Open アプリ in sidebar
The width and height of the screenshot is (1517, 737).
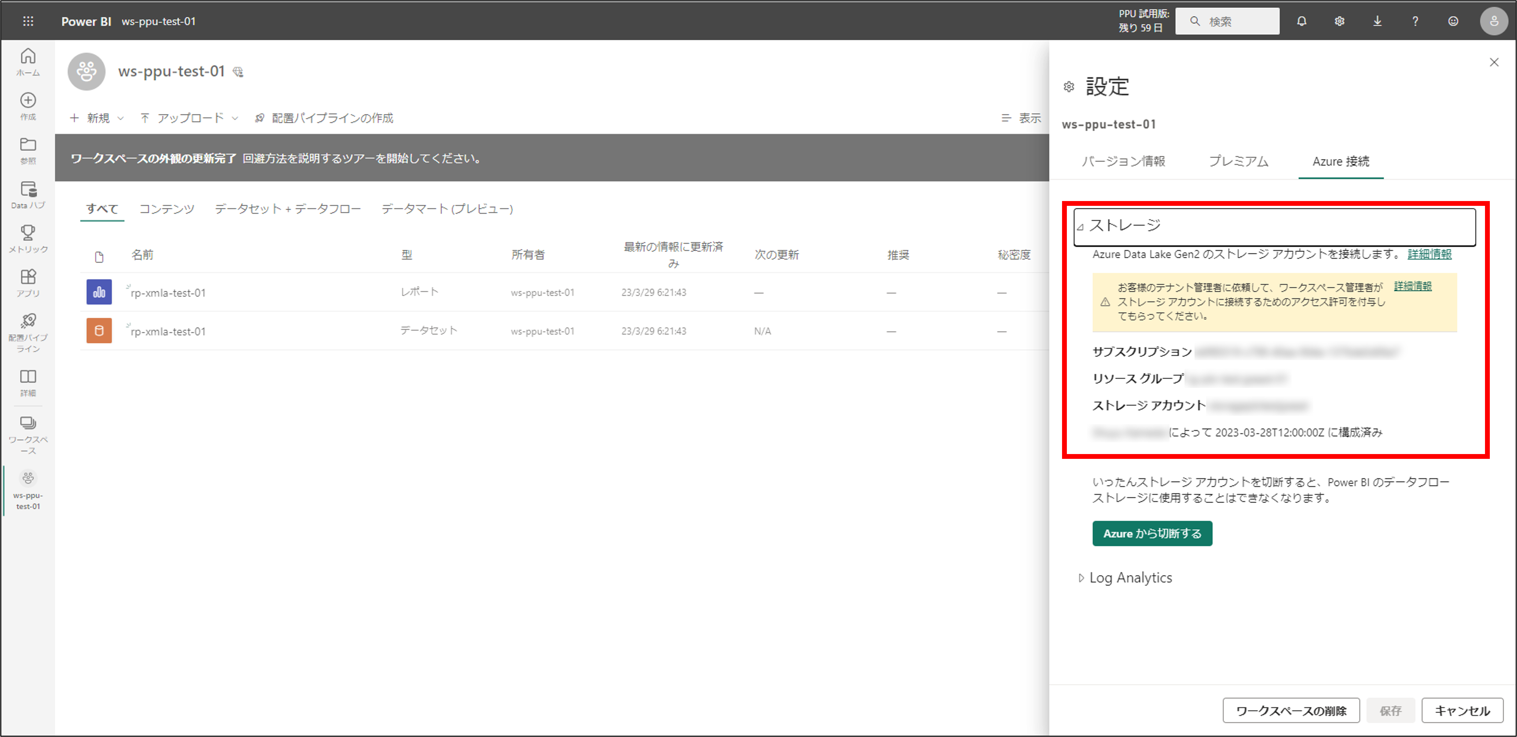click(x=28, y=283)
